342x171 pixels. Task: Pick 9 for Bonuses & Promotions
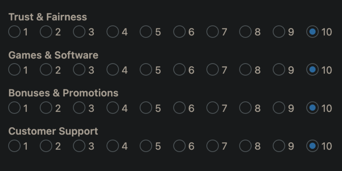[x=279, y=108]
